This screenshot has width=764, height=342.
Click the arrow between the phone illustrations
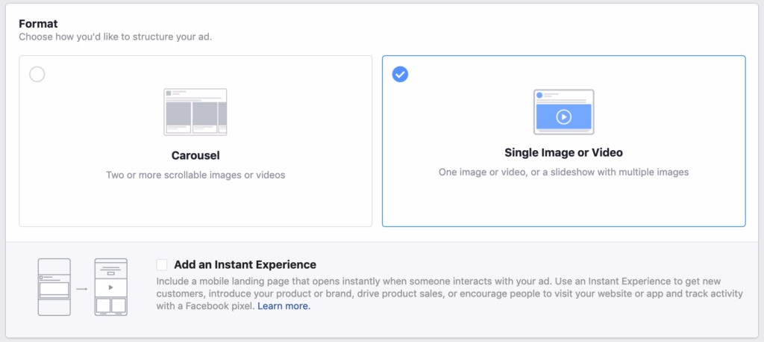click(x=82, y=287)
